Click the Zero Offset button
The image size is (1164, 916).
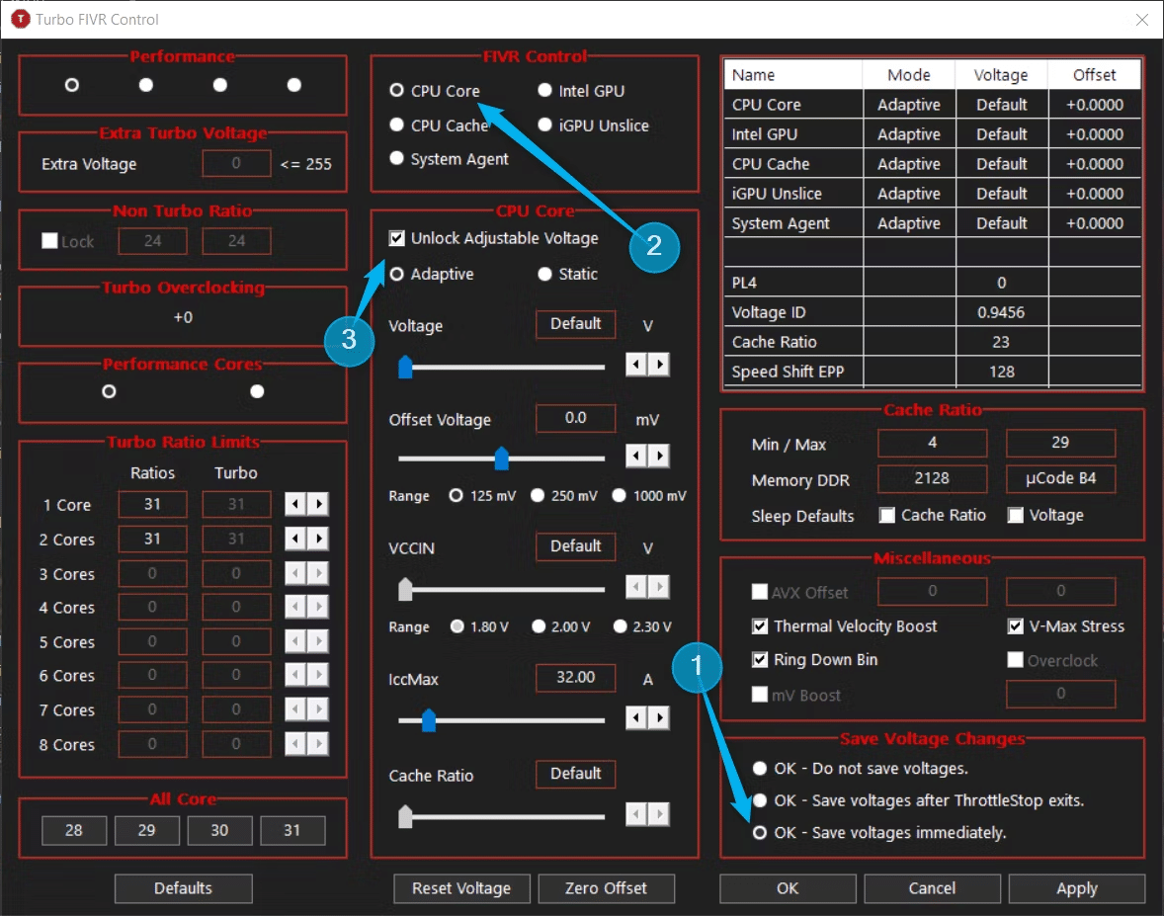coord(606,888)
